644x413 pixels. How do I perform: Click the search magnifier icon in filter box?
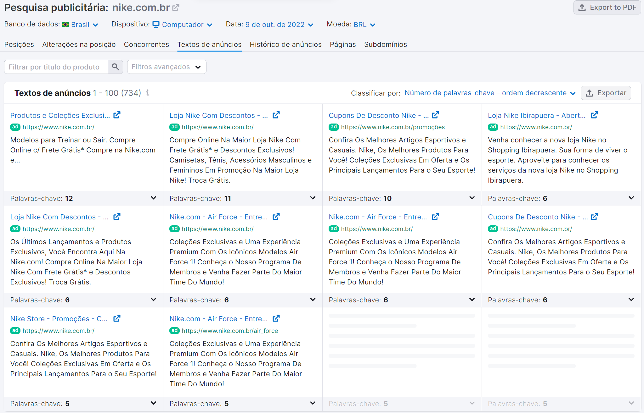pos(116,67)
